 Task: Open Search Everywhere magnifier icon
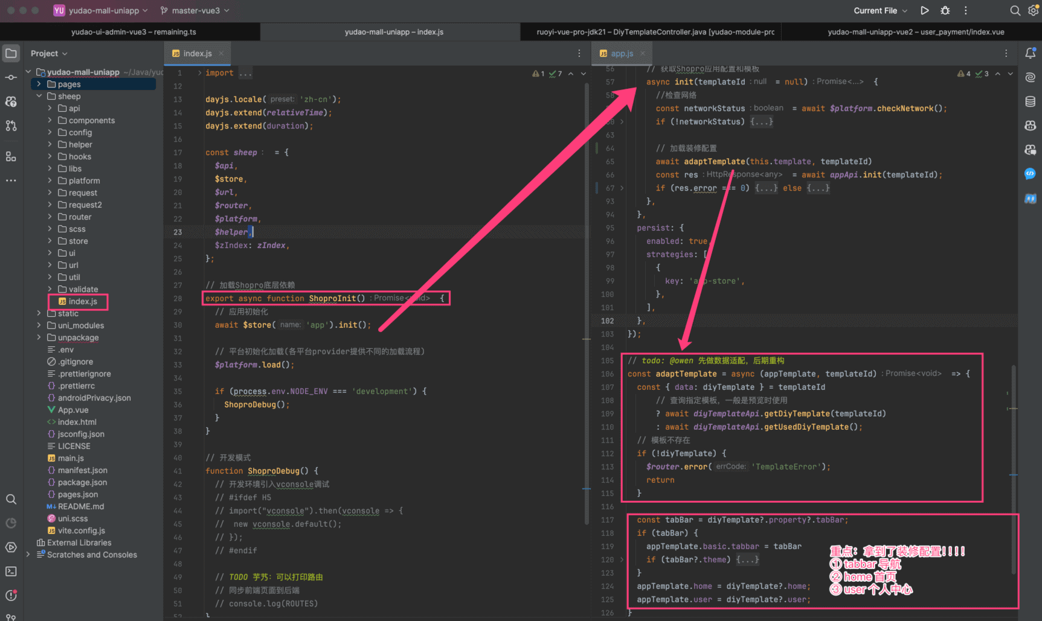(x=1015, y=10)
